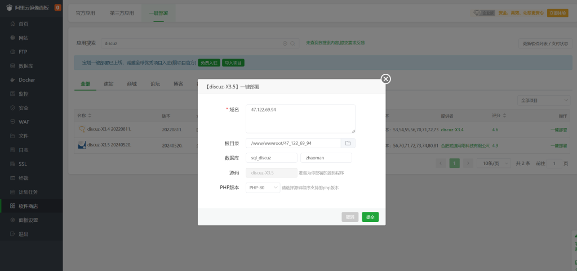
Task: Click the 4.9 rating value
Action: [x=495, y=145]
